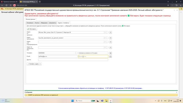
Task: Select Личные данные top tab
Action: click(x=31, y=19)
